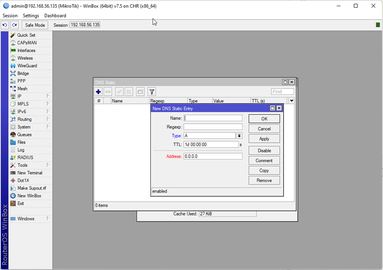Viewport: 383px width, 270px height.
Task: Open the Settings menu
Action: coord(31,16)
